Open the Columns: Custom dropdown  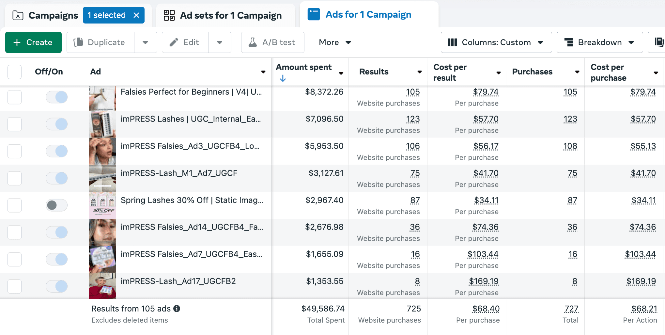(x=496, y=42)
